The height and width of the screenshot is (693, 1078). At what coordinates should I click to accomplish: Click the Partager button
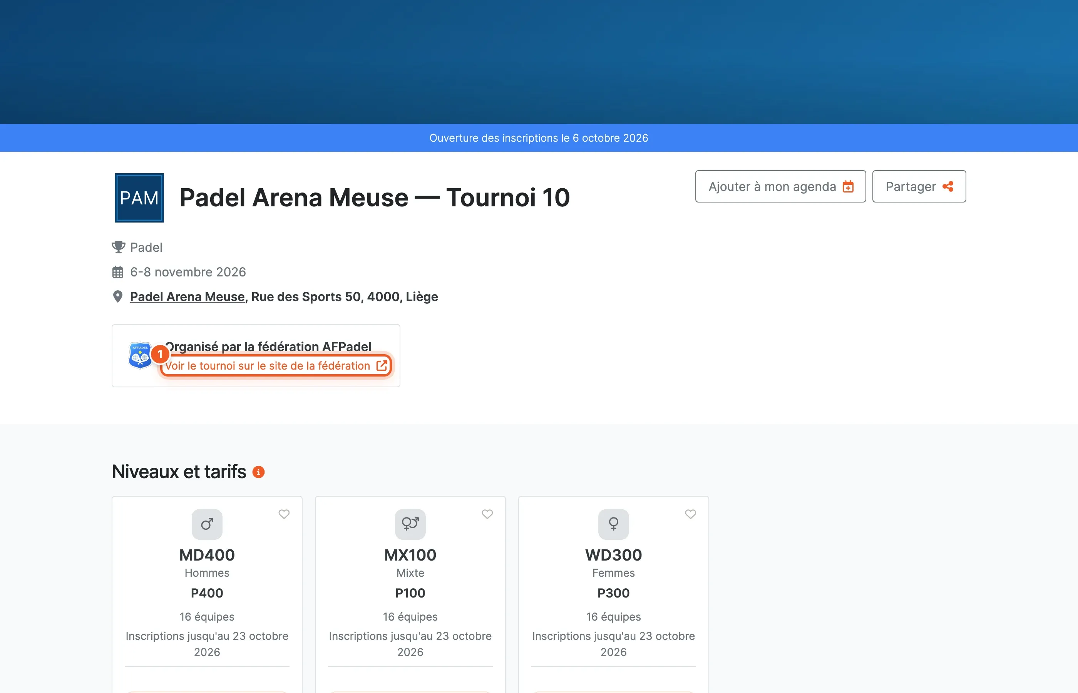point(919,186)
